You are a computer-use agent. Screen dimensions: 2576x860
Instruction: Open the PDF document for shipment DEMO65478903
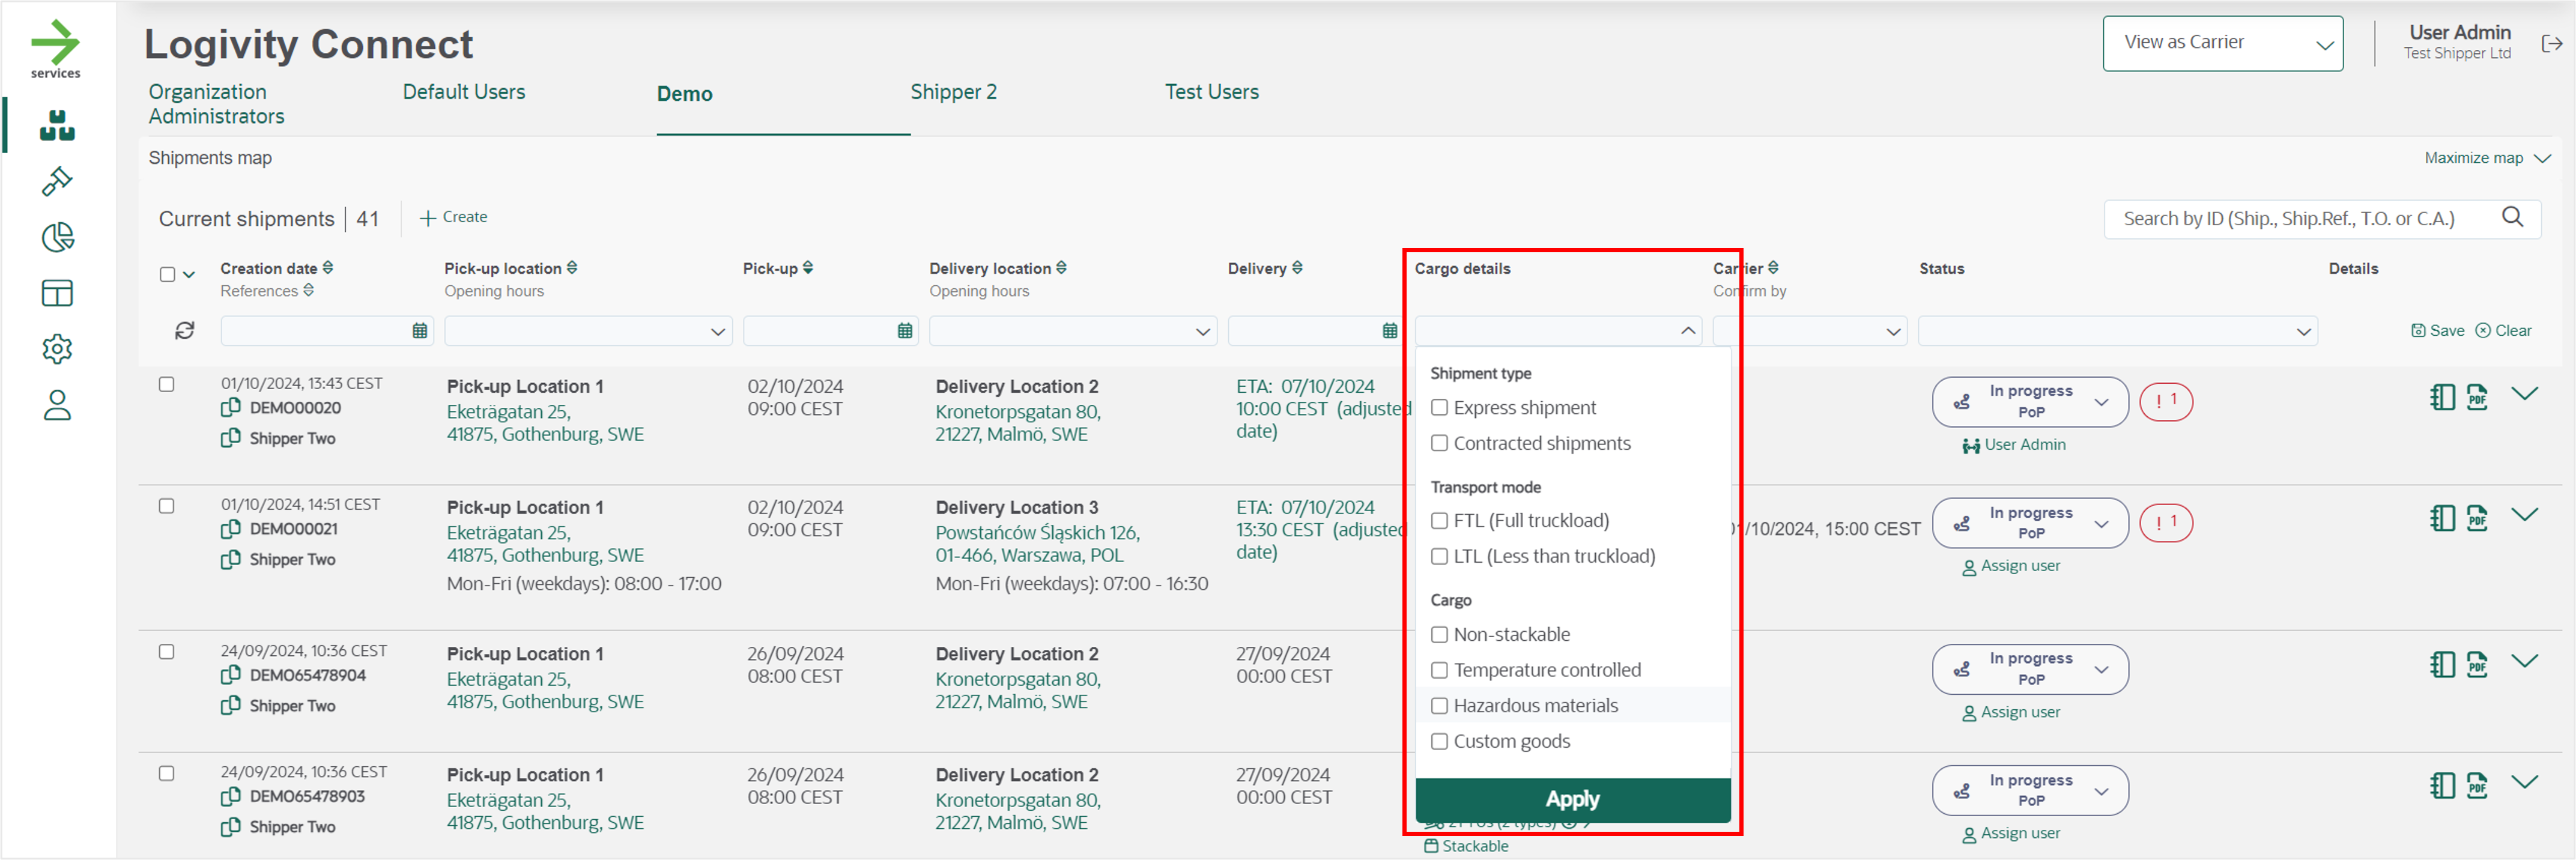click(x=2477, y=785)
